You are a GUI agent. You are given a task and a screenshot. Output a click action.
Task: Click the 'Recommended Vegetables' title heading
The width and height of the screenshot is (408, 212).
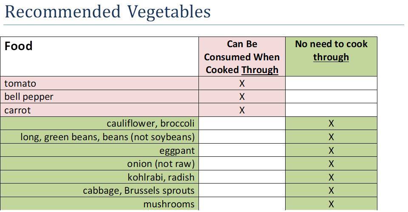point(108,12)
